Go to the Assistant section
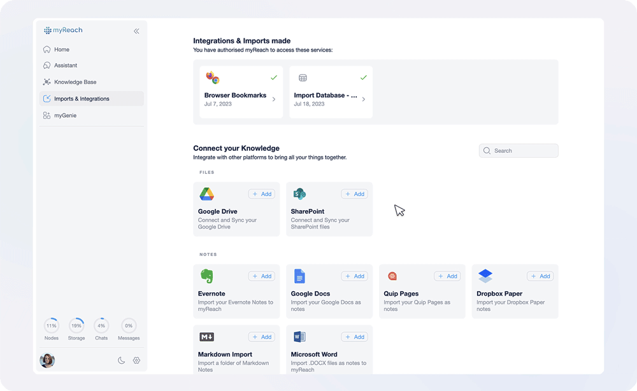 (66, 66)
